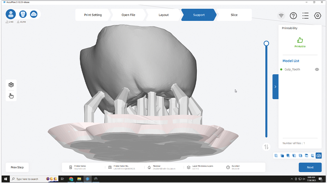Open the user account profile icon
Image resolution: width=327 pixels, height=183 pixels.
(x=11, y=14)
